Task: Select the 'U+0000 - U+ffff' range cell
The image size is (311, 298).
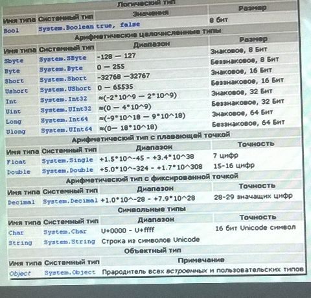Action: pos(128,230)
